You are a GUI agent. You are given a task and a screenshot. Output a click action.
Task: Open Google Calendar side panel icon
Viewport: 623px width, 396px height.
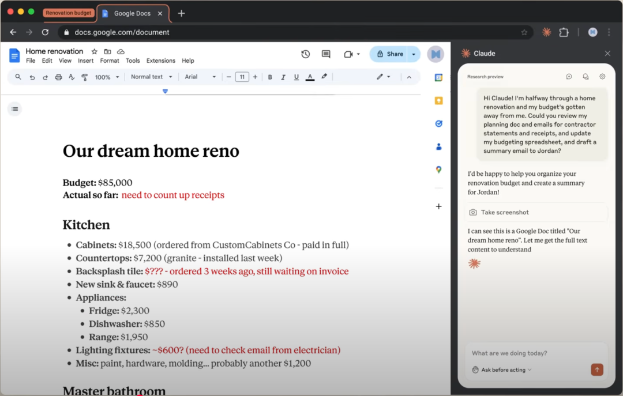438,78
